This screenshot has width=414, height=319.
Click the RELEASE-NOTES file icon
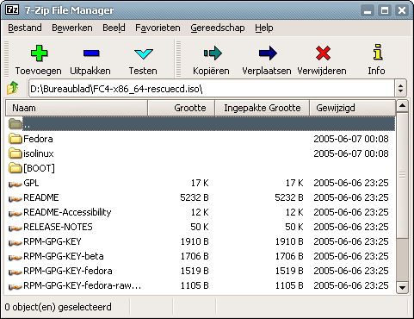[x=15, y=228]
